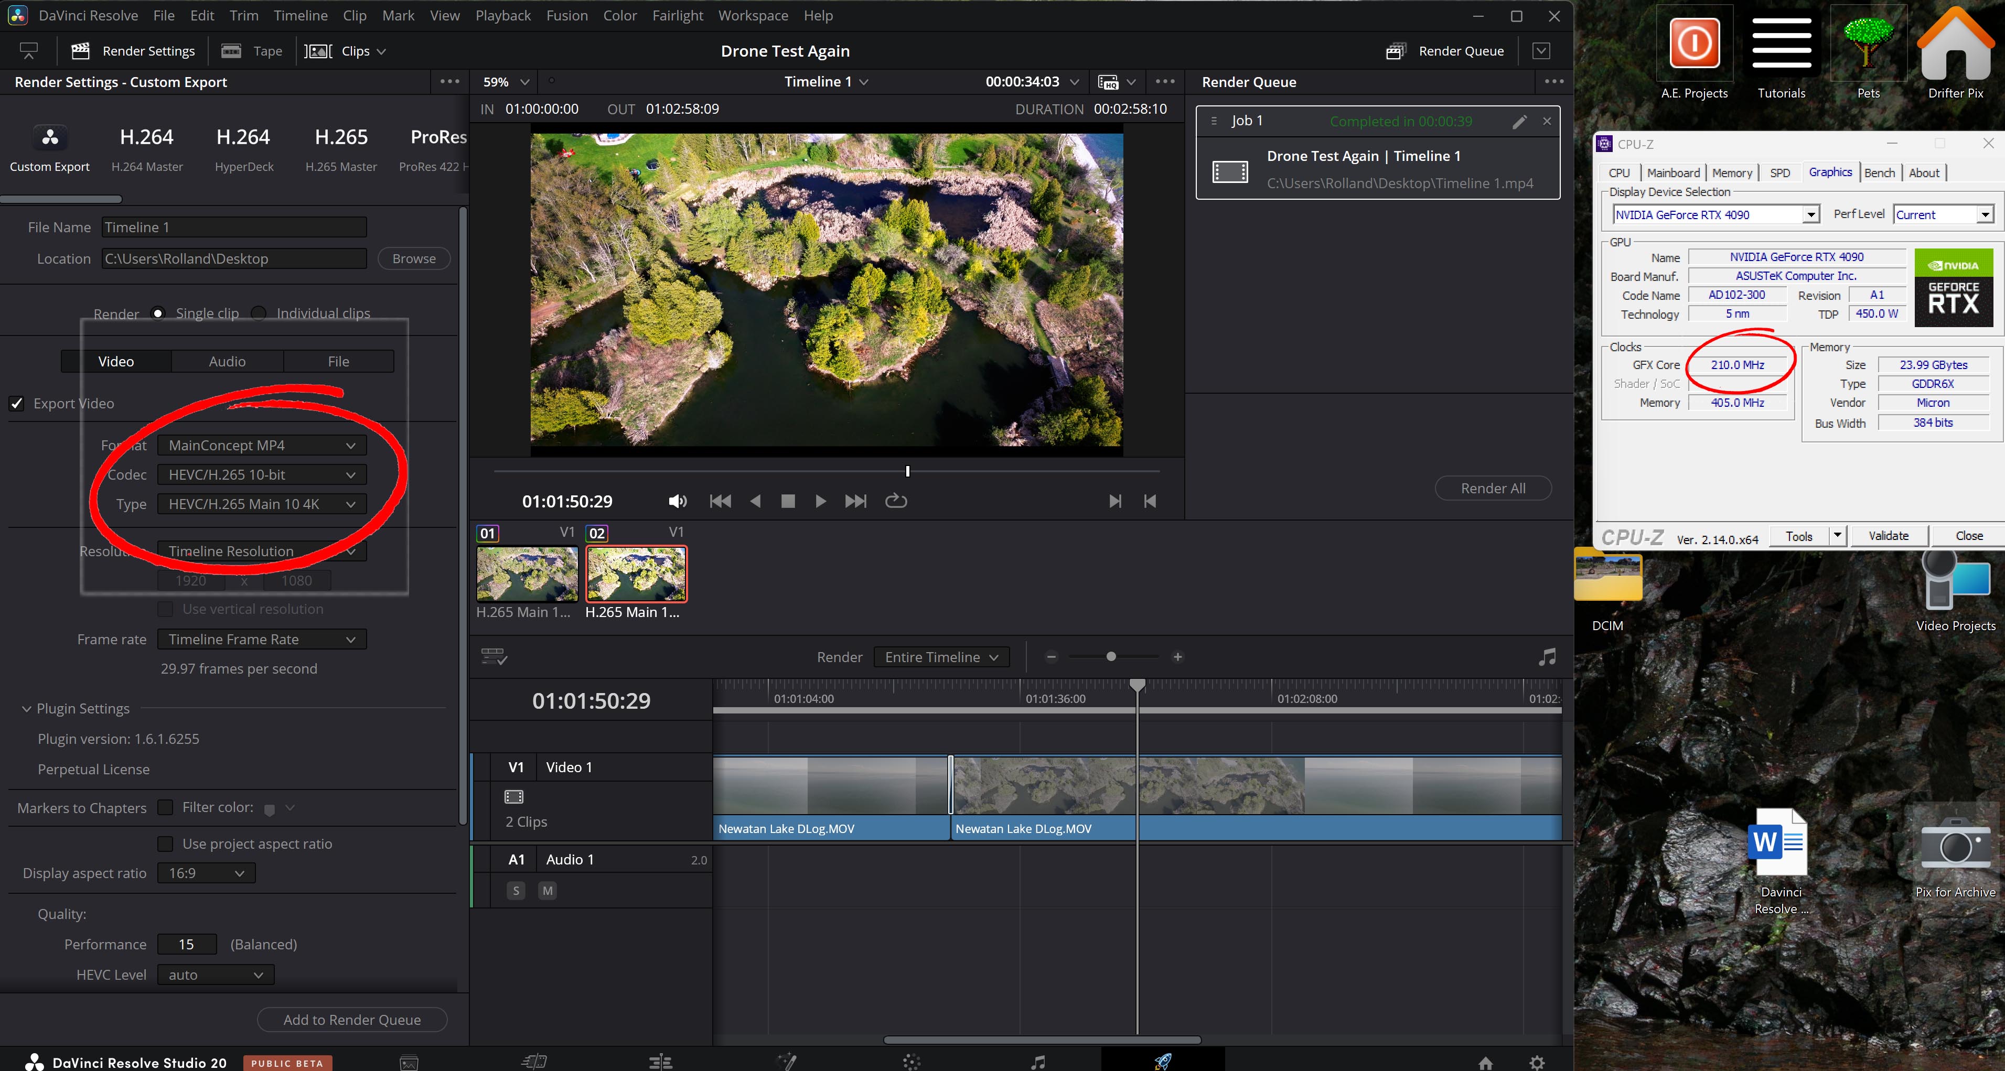Open Render Queue panel three-dot menu

(1553, 82)
